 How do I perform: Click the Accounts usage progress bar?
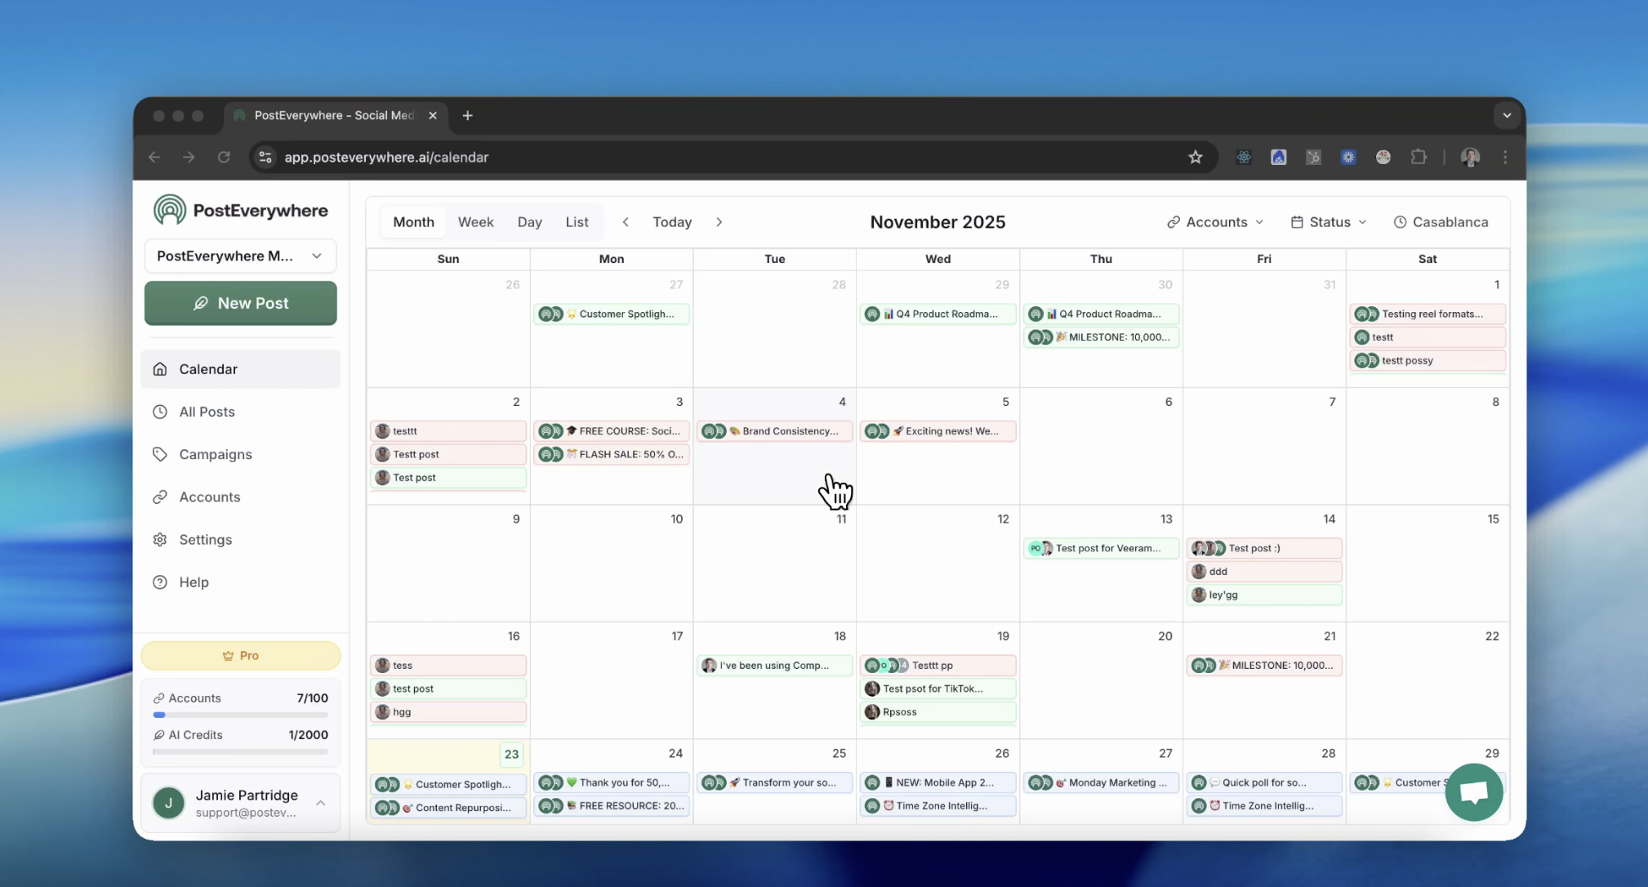coord(240,715)
